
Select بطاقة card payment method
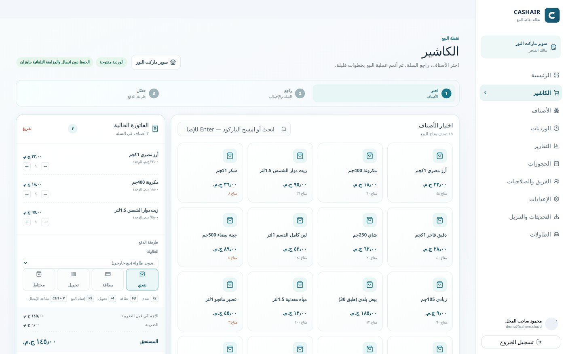pyautogui.click(x=108, y=280)
